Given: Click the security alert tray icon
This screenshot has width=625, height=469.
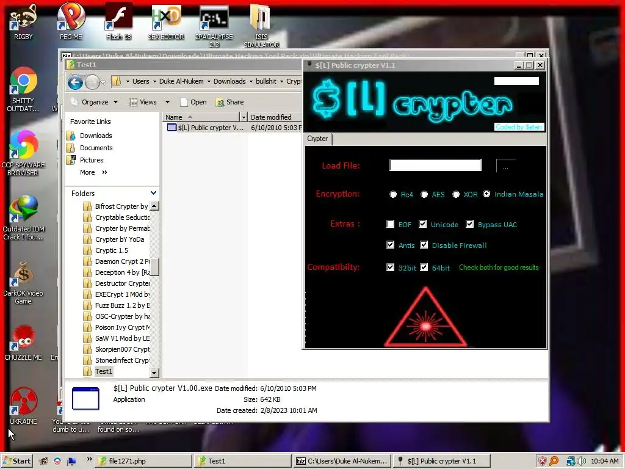Looking at the screenshot, I should (x=542, y=461).
